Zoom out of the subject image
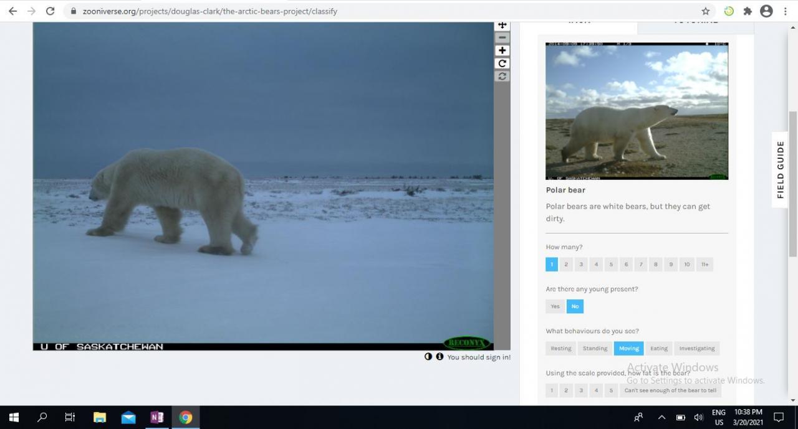 coord(502,37)
